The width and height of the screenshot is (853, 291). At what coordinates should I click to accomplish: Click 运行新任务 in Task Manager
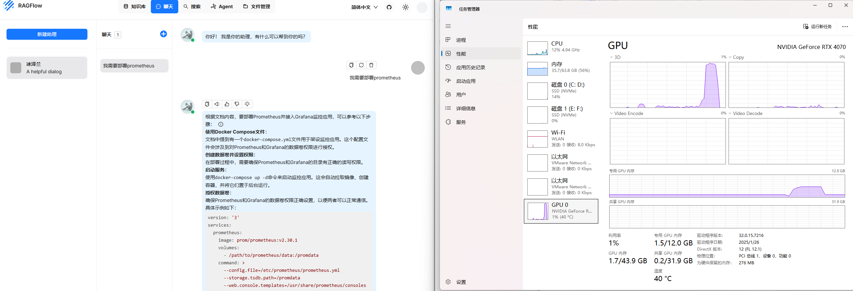[817, 27]
